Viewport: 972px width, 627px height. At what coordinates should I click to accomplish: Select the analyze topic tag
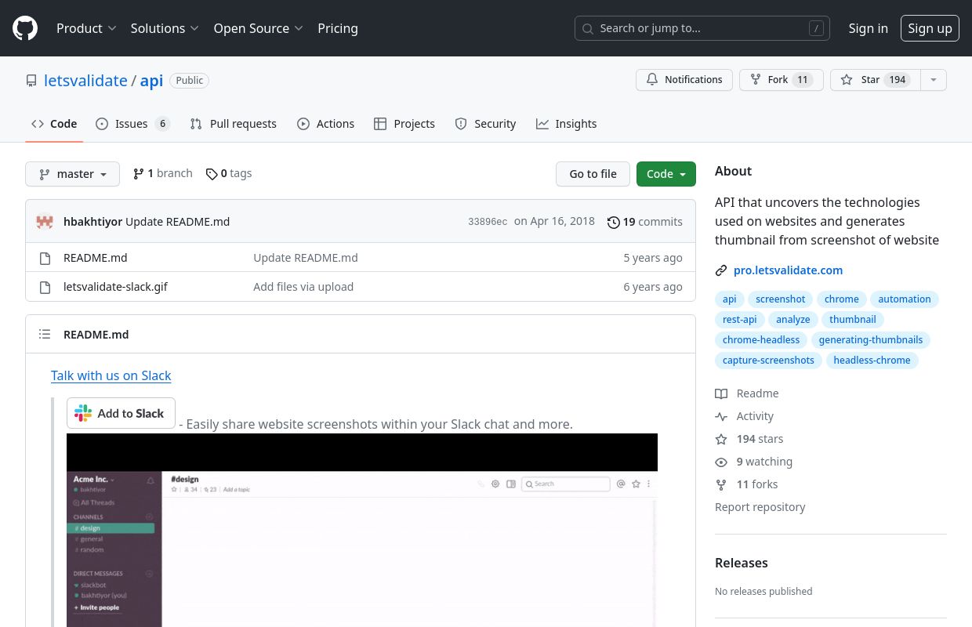point(793,320)
